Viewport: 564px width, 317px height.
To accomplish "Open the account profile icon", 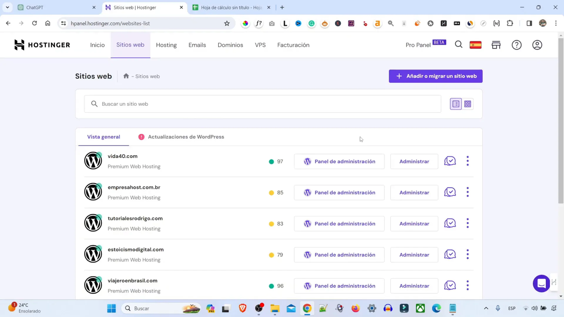I will (537, 45).
